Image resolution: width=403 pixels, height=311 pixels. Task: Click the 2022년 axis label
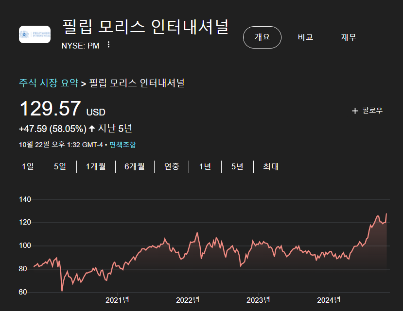(188, 300)
